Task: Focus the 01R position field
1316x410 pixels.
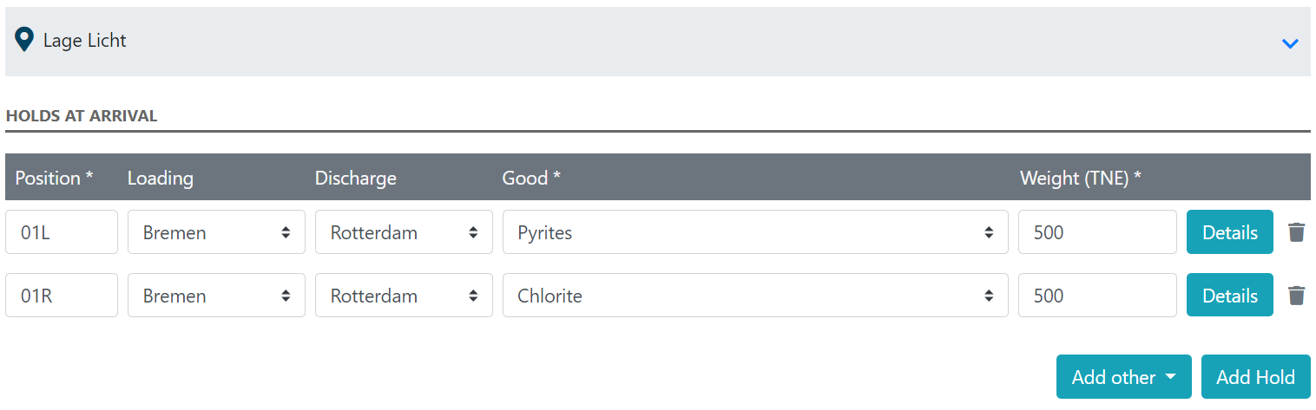Action: (x=62, y=296)
